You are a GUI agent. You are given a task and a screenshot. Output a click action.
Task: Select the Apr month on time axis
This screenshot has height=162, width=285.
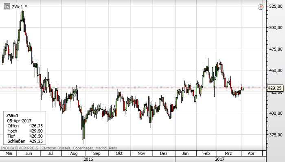(251, 153)
